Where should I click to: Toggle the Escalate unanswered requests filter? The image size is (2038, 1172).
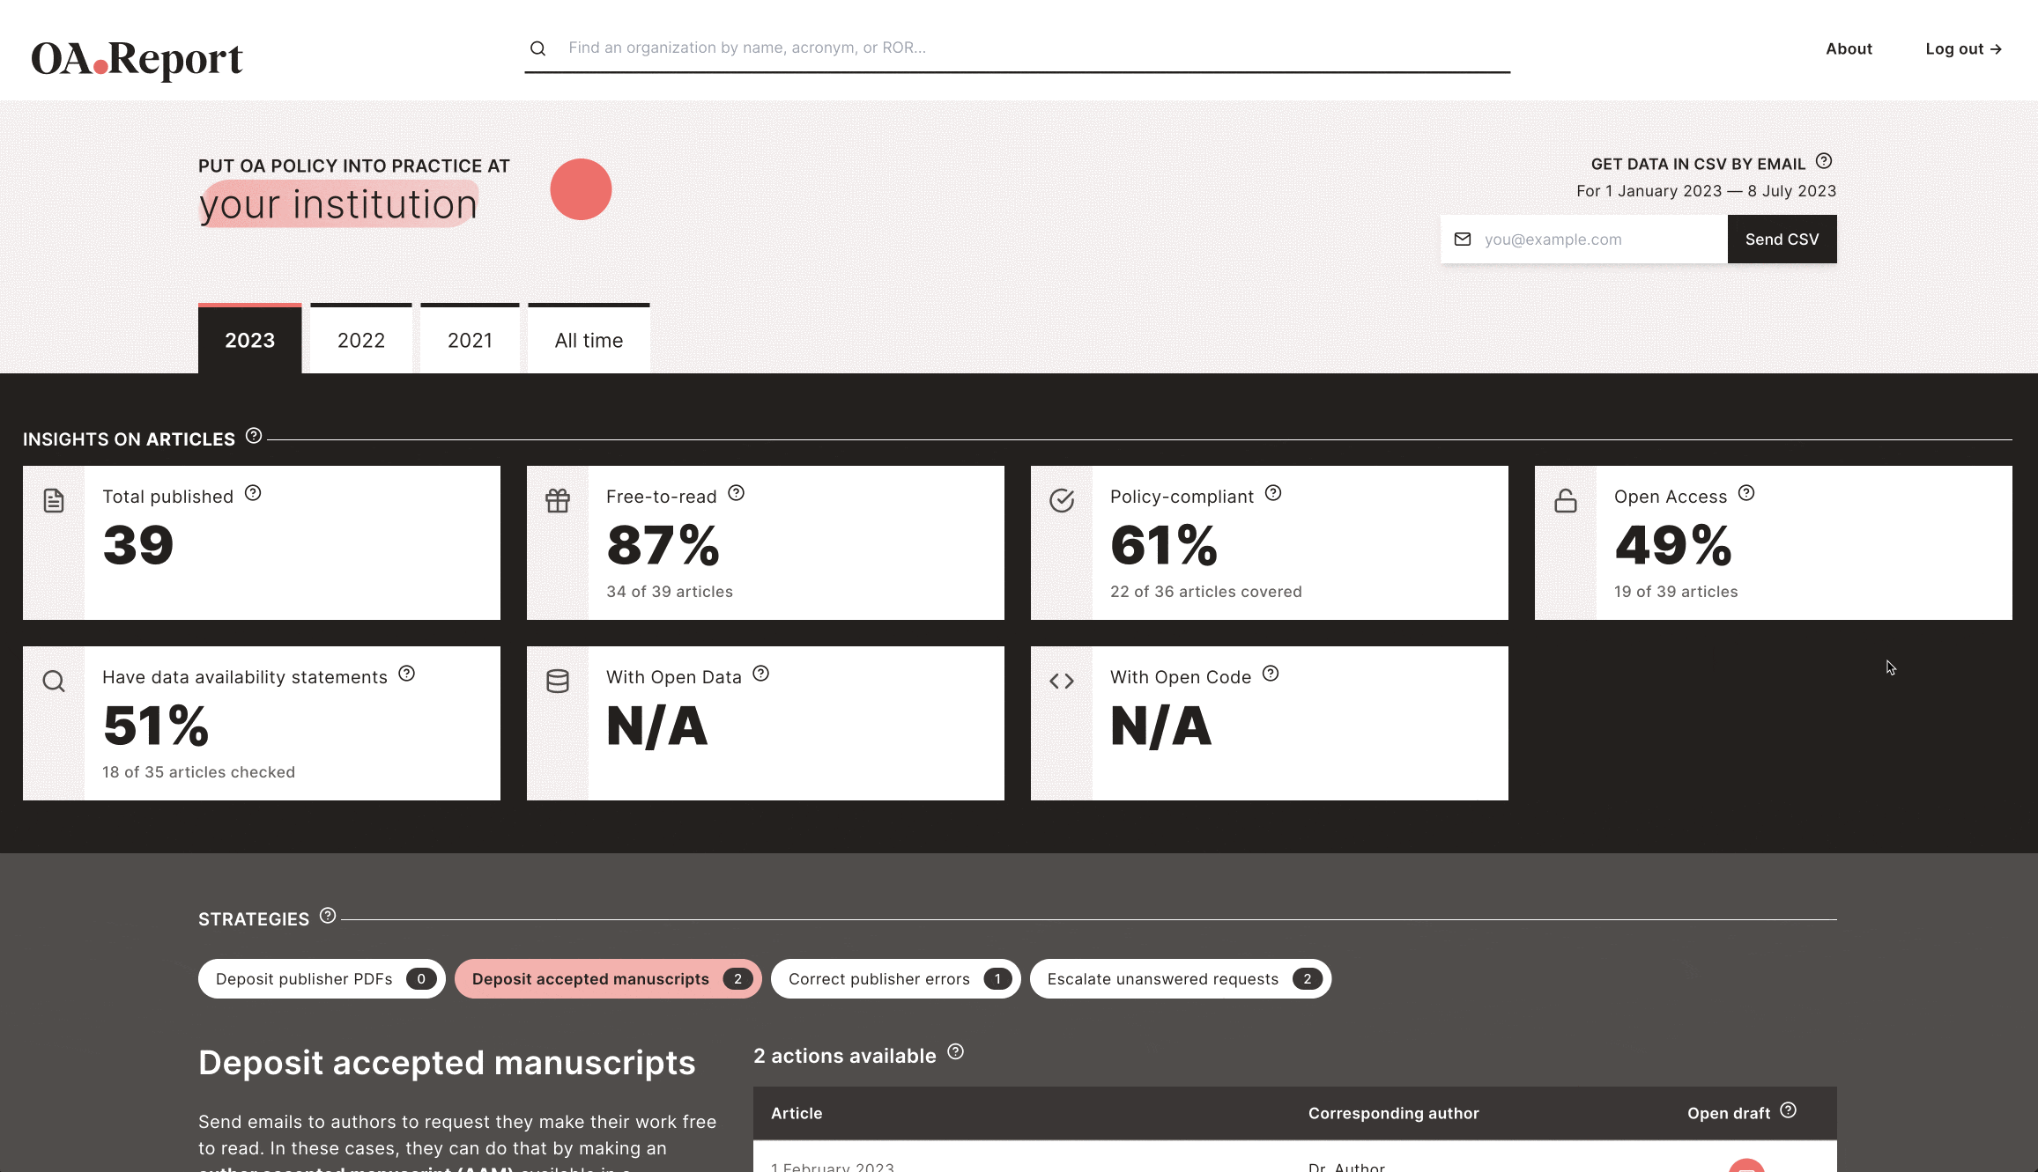pyautogui.click(x=1180, y=979)
